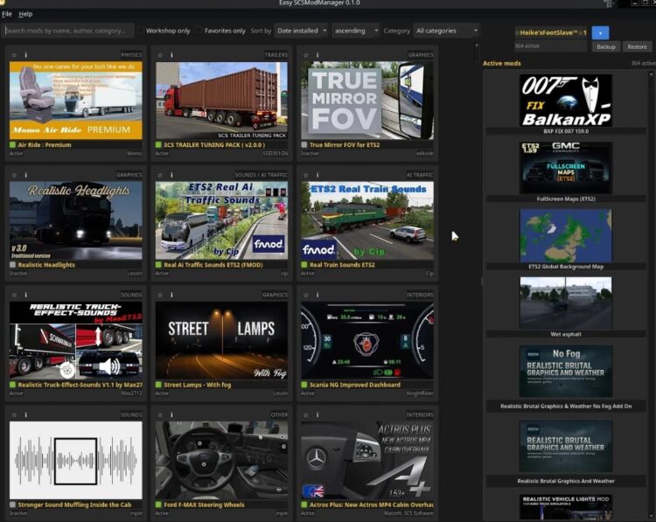Change the ascending sort order dropdown

click(356, 31)
